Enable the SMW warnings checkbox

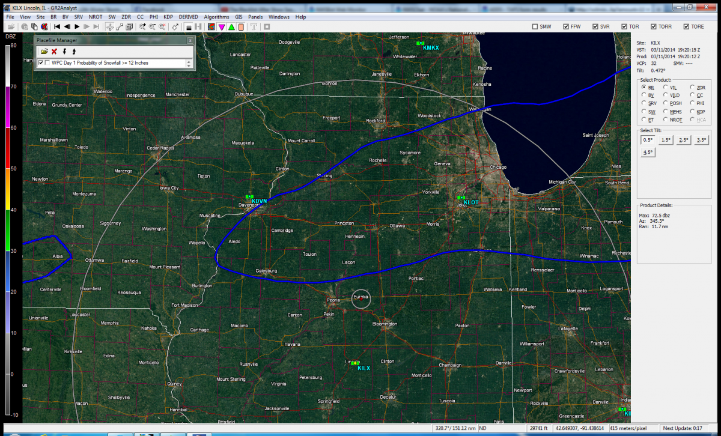click(x=535, y=26)
